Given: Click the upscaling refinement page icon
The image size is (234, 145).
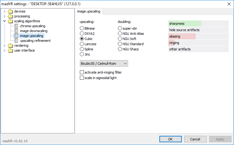Looking at the screenshot, I should [16, 41].
